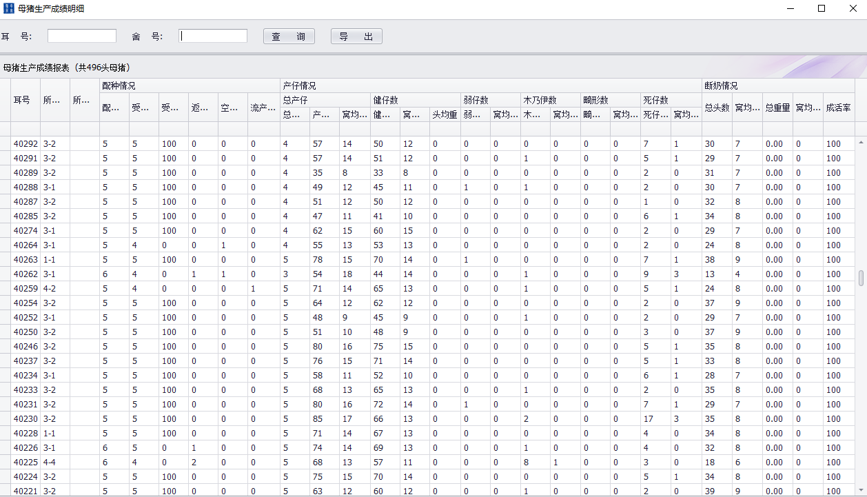Sort by the 耳号 column header
Screen dimensions: 867x497
(22, 100)
